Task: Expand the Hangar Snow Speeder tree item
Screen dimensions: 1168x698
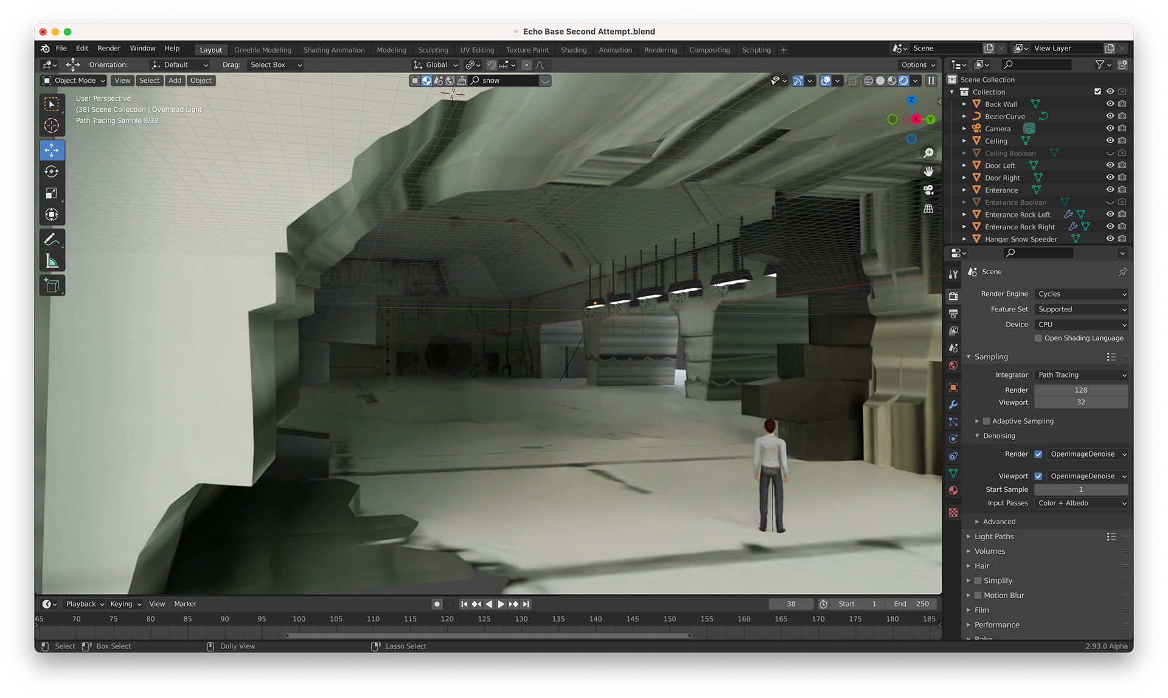Action: point(964,239)
